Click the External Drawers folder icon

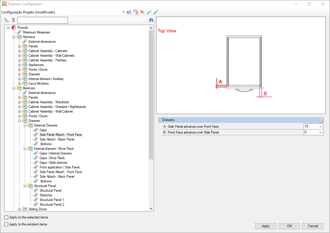(x=30, y=125)
